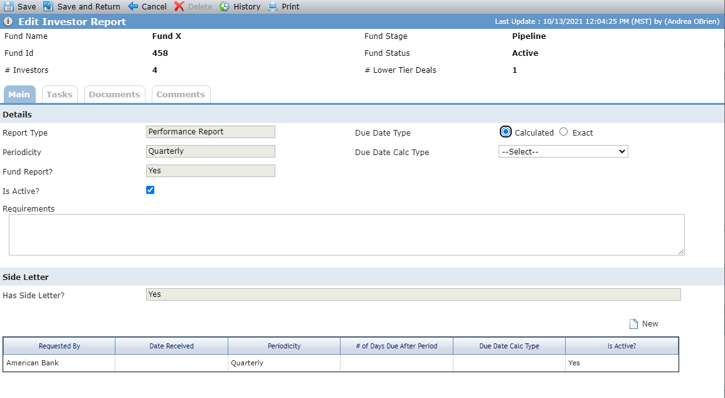Click the info icon beside Edit Investor Report
This screenshot has width=725, height=398.
click(x=8, y=21)
